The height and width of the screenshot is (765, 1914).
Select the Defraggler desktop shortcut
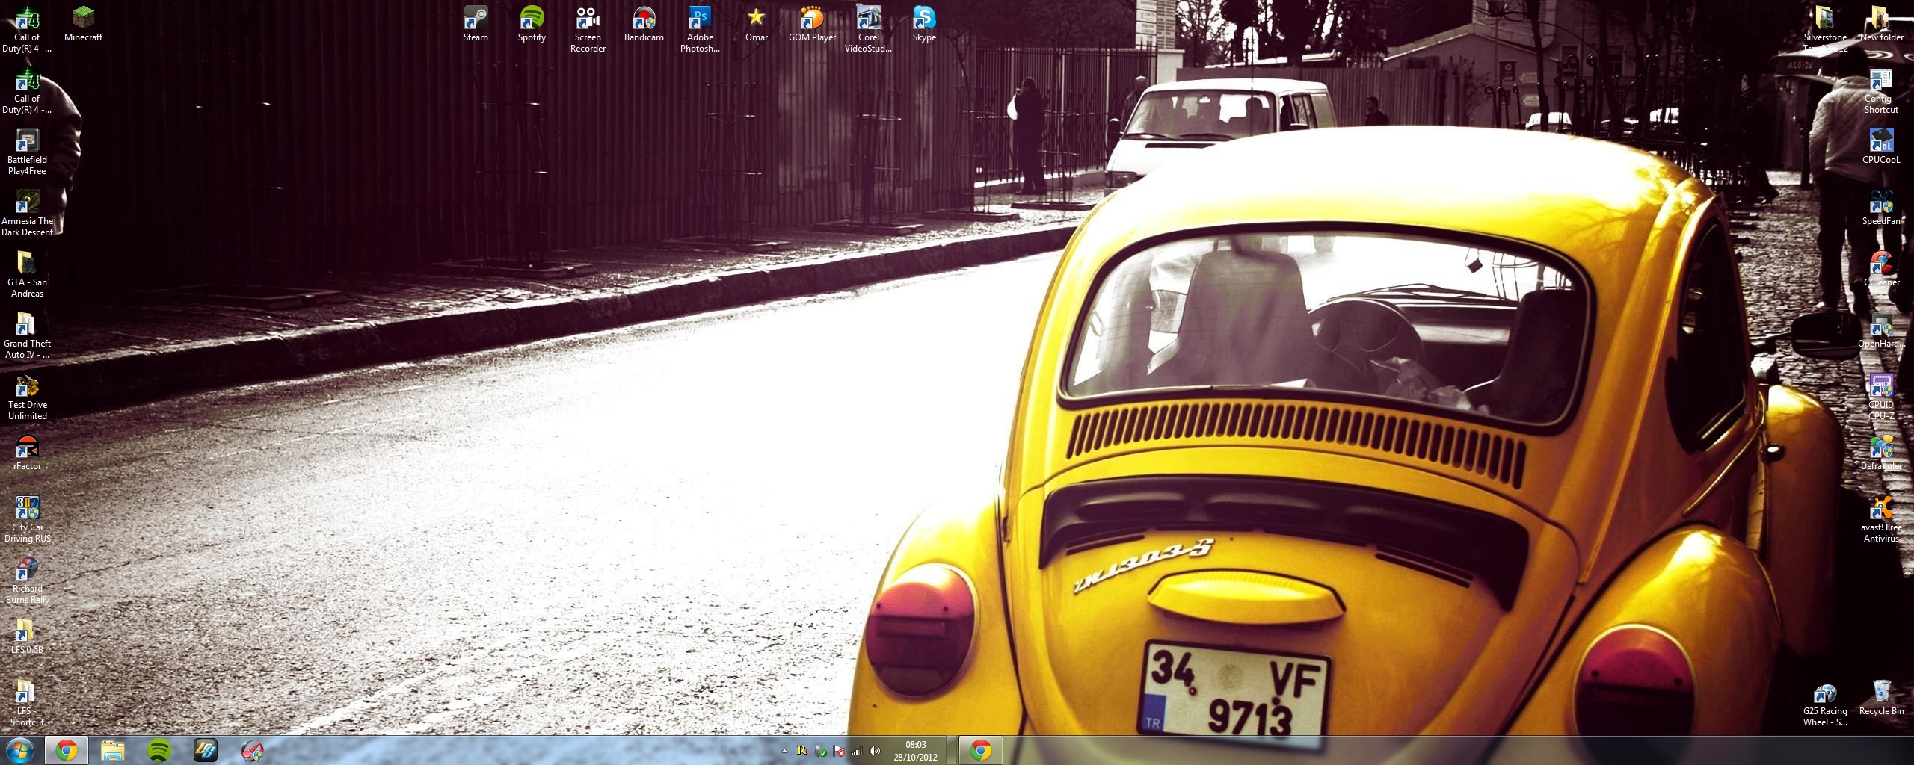coord(1881,453)
